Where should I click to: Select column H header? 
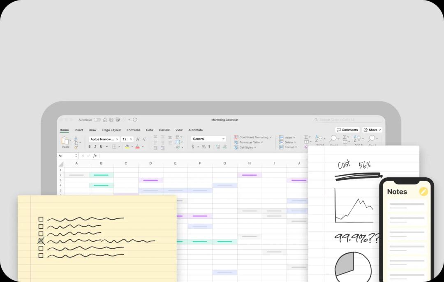pos(250,163)
